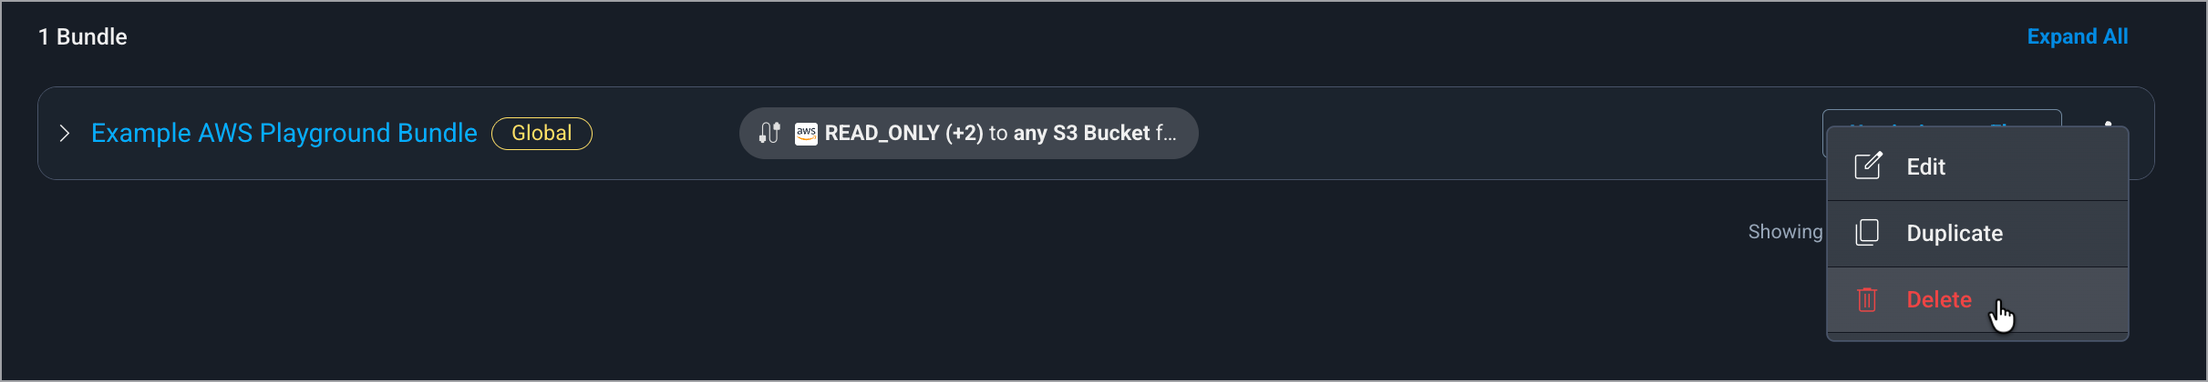Screen dimensions: 2208x382
Task: Click the Duplicate copy icon
Action: (x=1866, y=233)
